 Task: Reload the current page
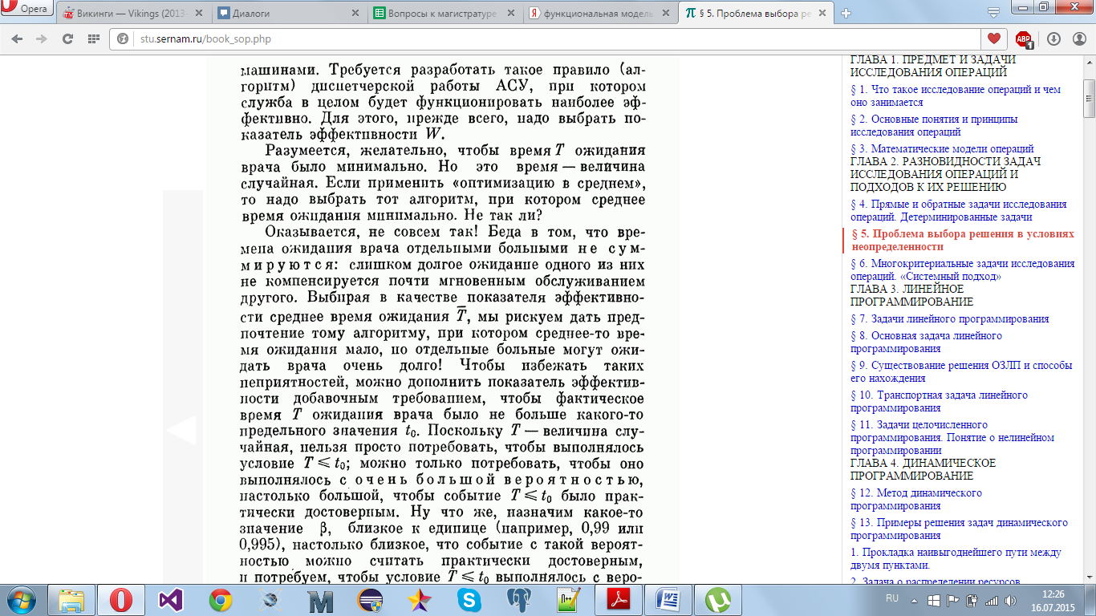coord(68,38)
